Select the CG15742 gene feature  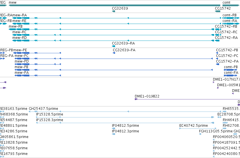[217, 11]
